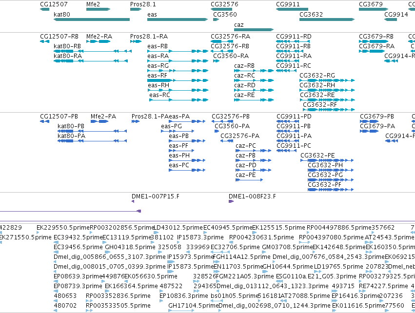Select the CG32576-PA protein feature
415x313 pixels.
pyautogui.click(x=227, y=141)
